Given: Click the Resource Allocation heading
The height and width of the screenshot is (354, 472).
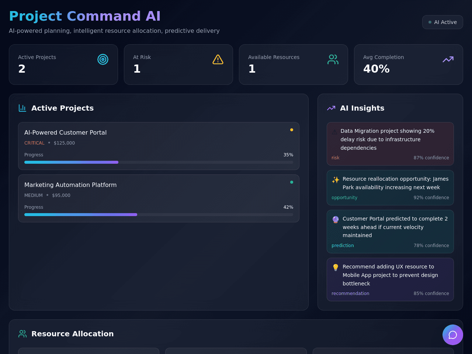Looking at the screenshot, I should click(x=73, y=334).
